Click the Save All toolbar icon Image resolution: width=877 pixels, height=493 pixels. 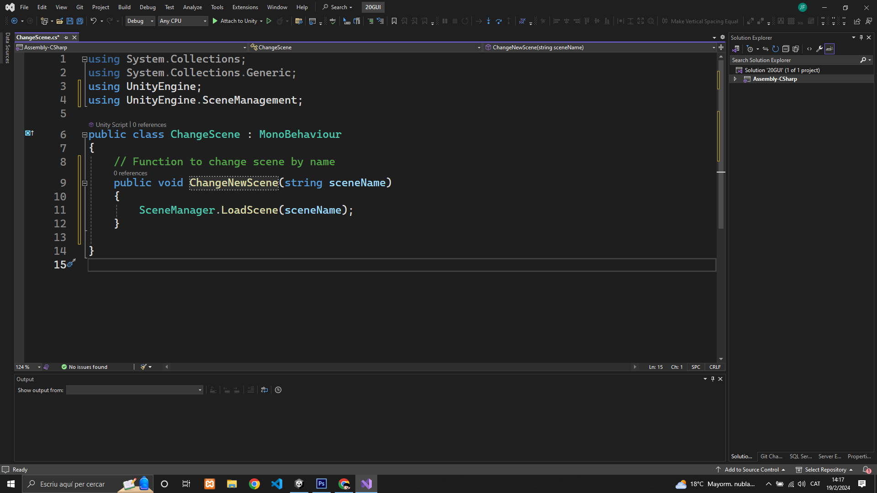pos(80,21)
